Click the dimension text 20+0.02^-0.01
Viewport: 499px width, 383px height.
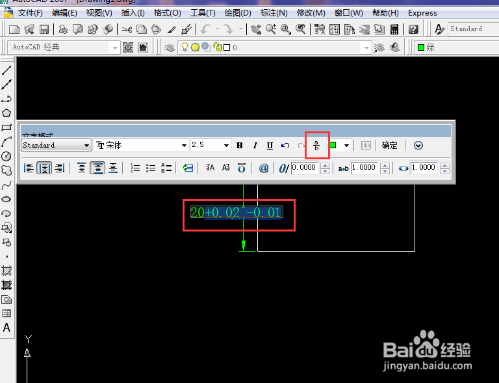(237, 213)
